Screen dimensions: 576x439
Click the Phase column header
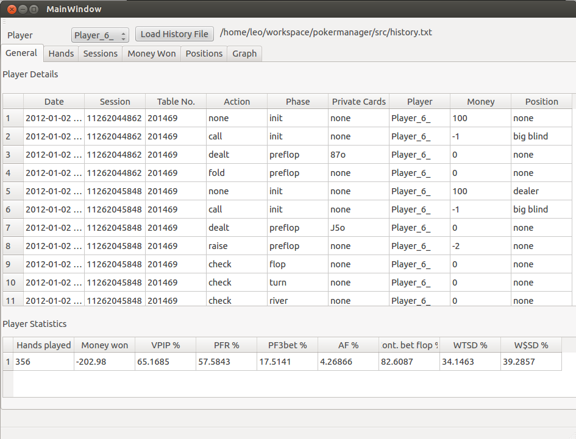coord(298,101)
